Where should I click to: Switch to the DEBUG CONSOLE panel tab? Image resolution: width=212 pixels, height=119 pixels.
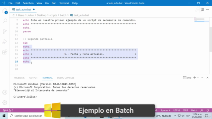[x=66, y=78]
